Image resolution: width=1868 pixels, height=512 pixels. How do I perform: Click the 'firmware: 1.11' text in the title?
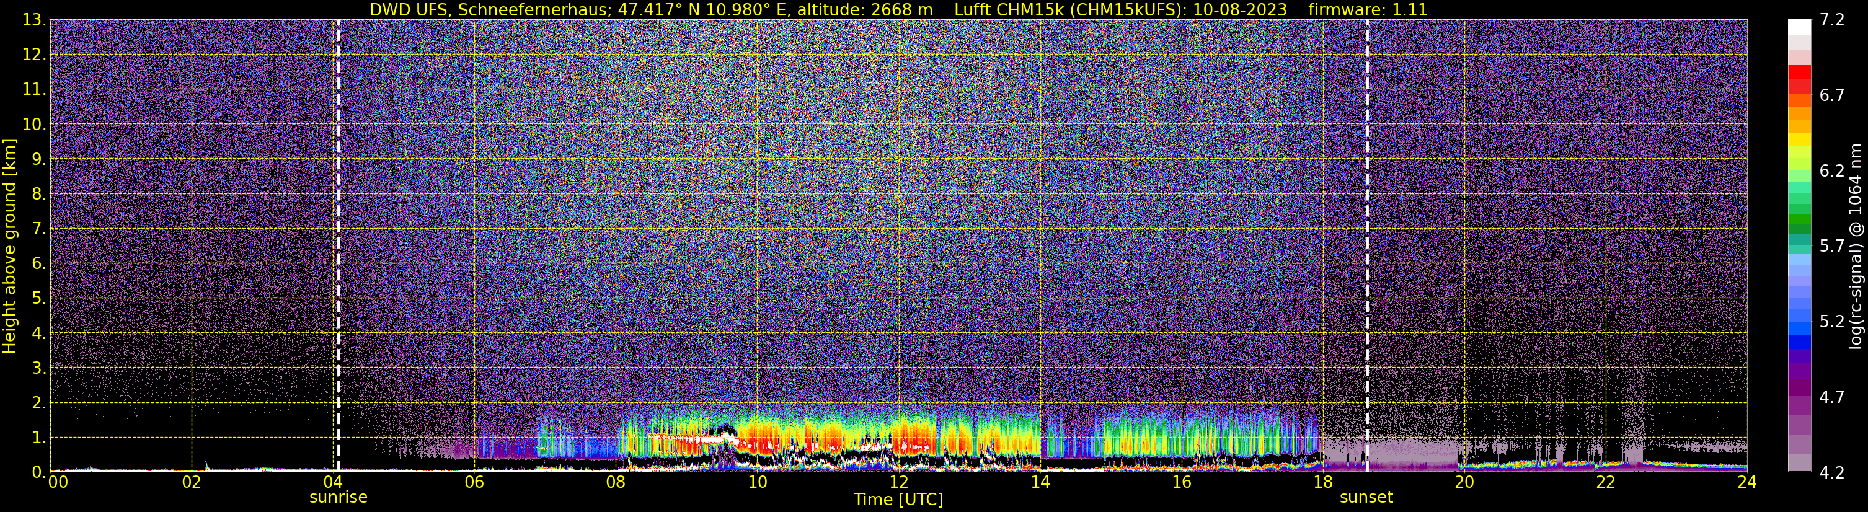click(1368, 9)
